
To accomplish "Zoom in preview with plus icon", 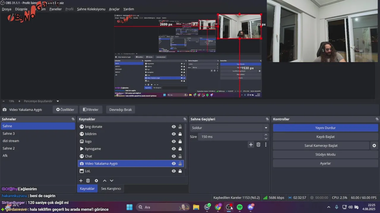I will tap(19, 101).
